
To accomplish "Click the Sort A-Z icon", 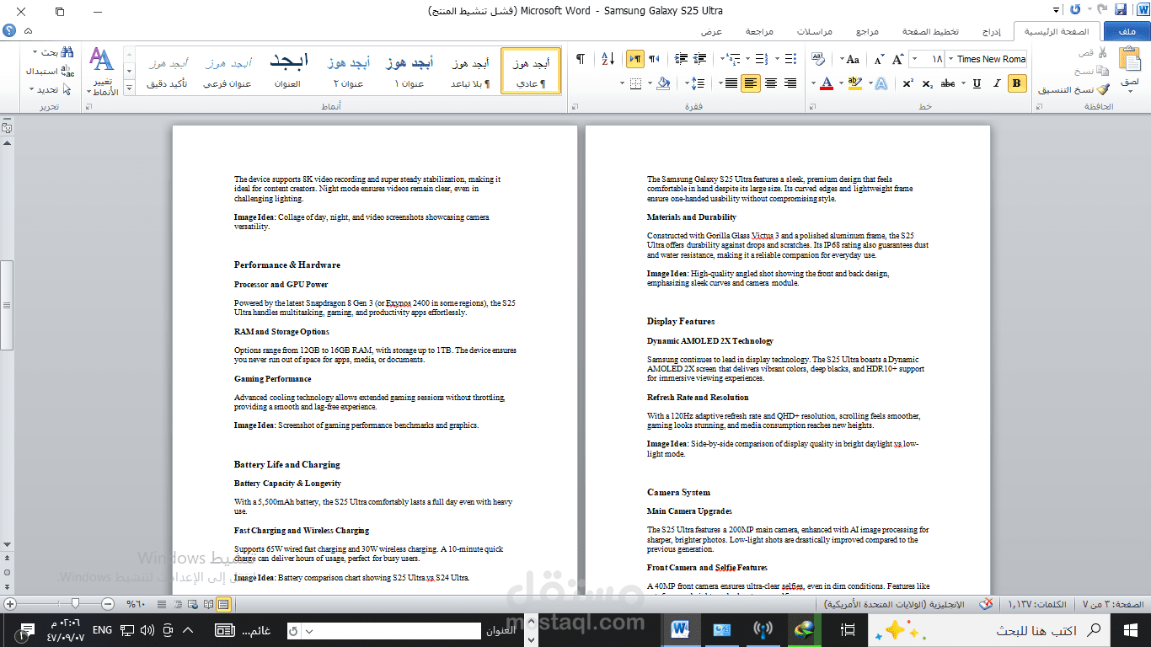I will pyautogui.click(x=608, y=59).
